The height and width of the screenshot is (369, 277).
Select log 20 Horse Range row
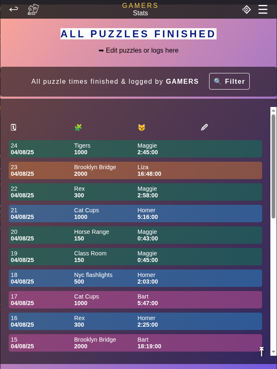[x=135, y=235]
